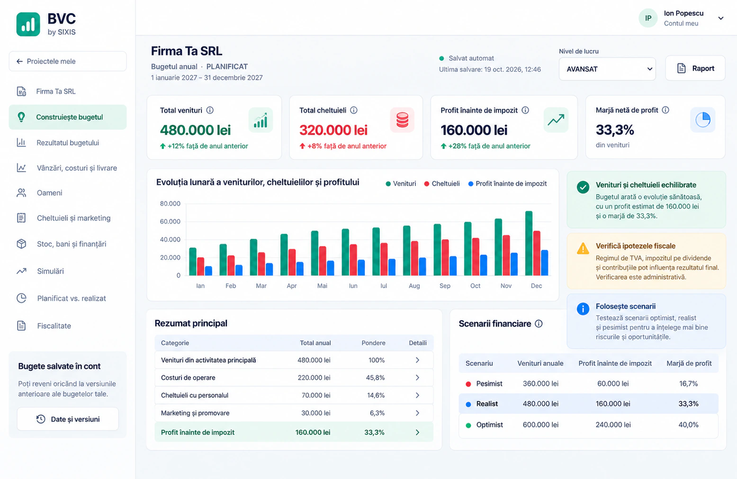
Task: Expand details for Costuri de operare row
Action: coord(417,378)
